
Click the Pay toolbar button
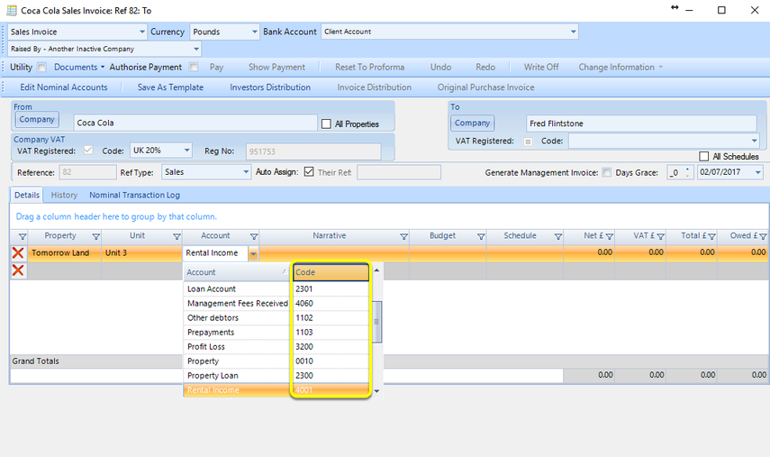(x=216, y=68)
